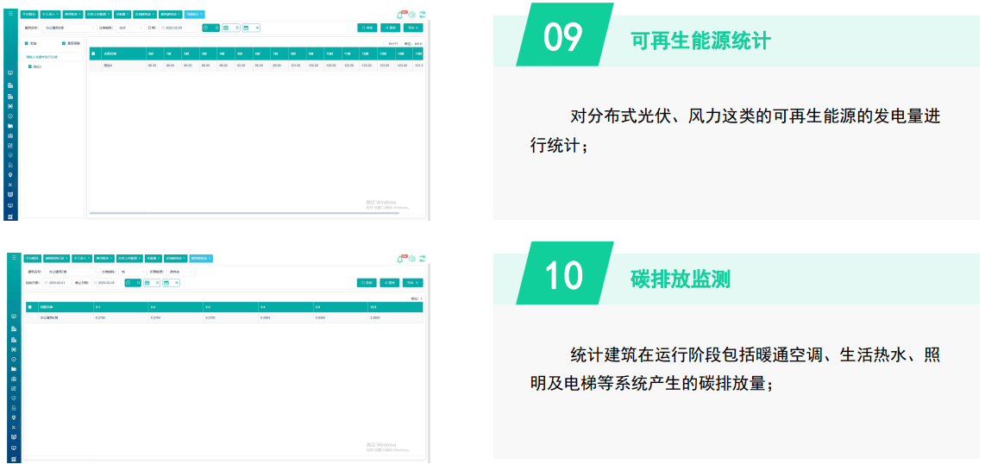985x464 pixels.
Task: Open third filter dropdown in carbon emission screen
Action: pyautogui.click(x=181, y=272)
